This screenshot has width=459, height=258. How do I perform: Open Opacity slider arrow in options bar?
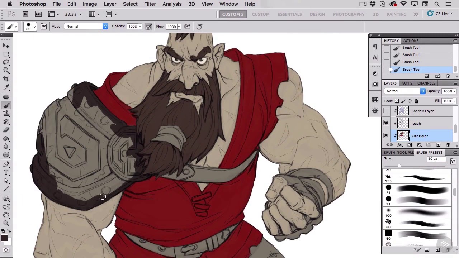(x=140, y=27)
